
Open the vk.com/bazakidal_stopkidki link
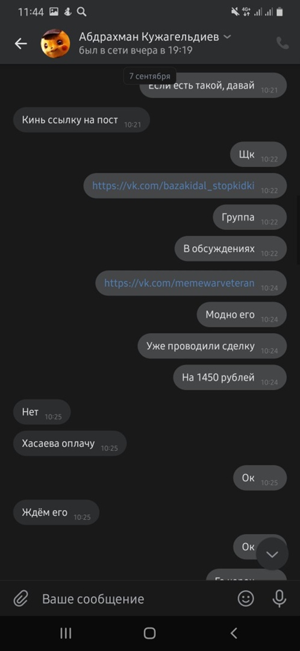pyautogui.click(x=173, y=186)
